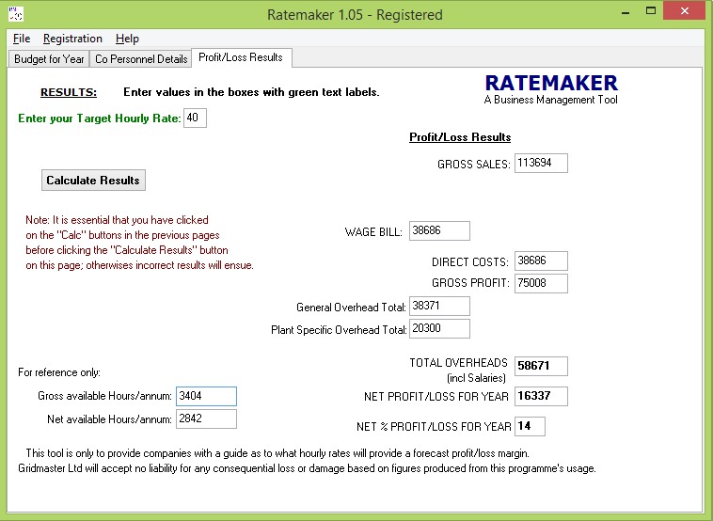Click the Target Hourly Rate input box
Screen dimensions: 713x521
[x=195, y=118]
